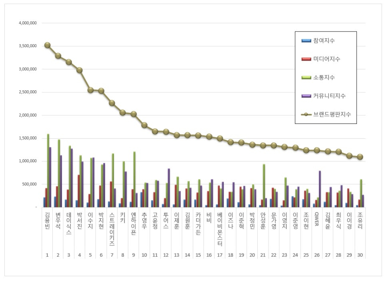This screenshot has height=281, width=386.
Task: Select the green 소통지수 legend swatch
Action: [306, 78]
